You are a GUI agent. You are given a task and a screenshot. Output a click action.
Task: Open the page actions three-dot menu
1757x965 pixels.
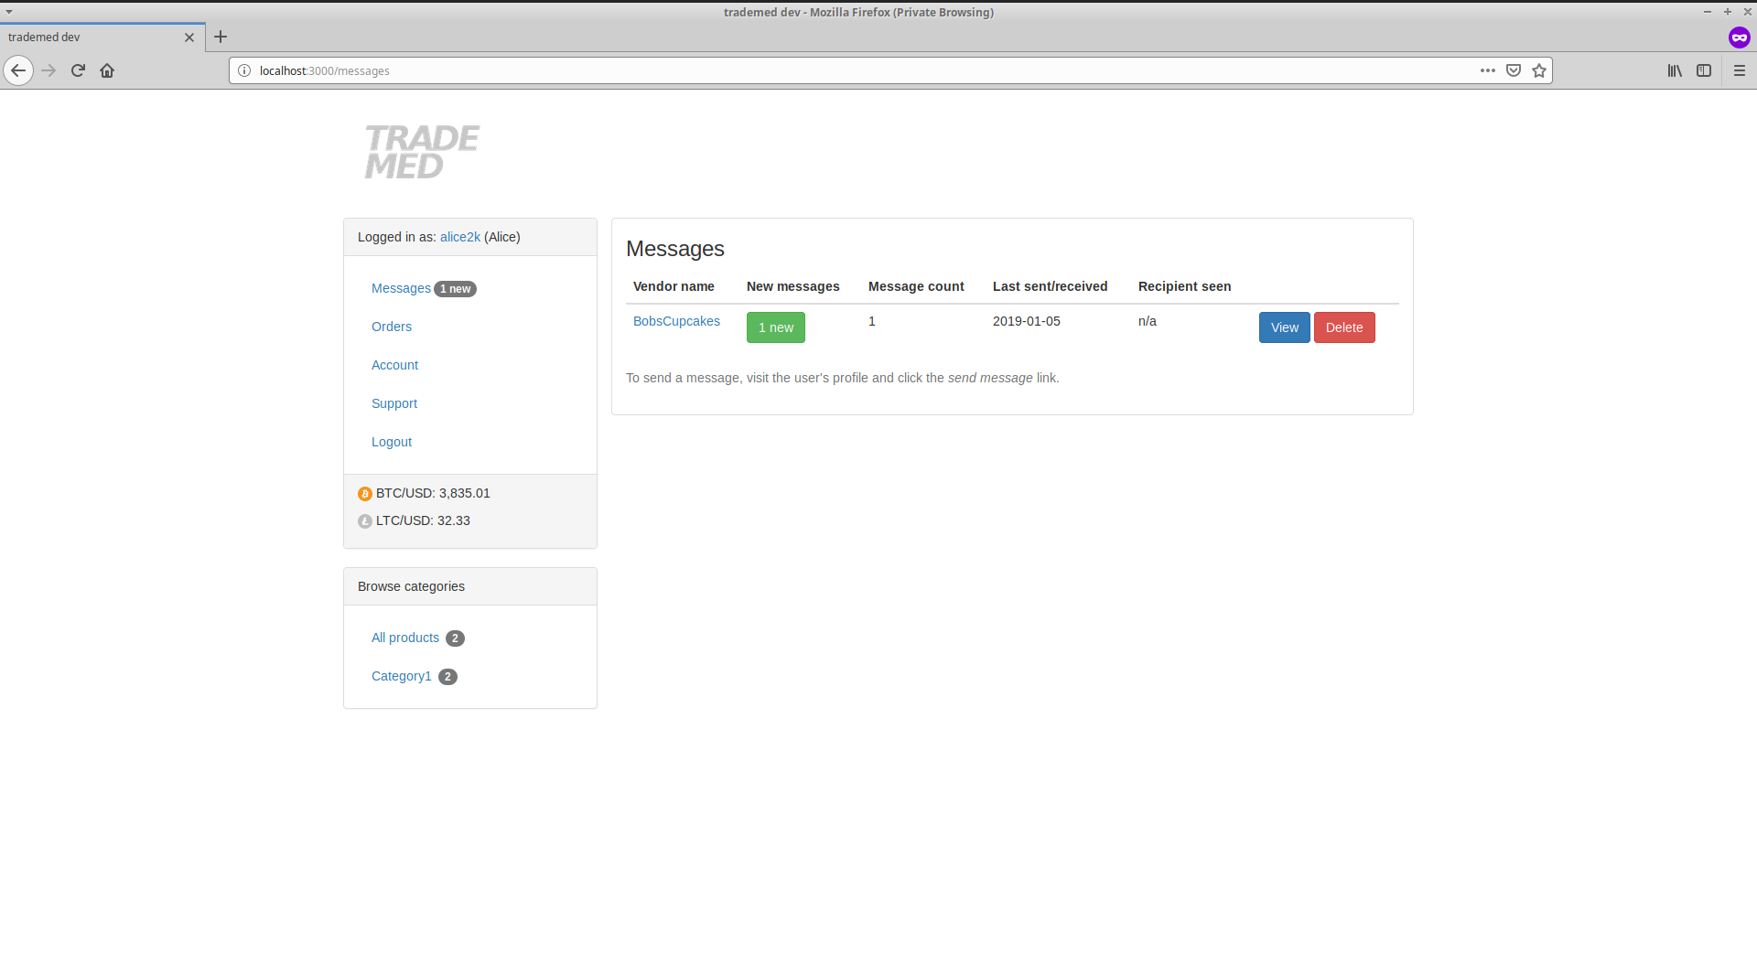click(x=1488, y=70)
